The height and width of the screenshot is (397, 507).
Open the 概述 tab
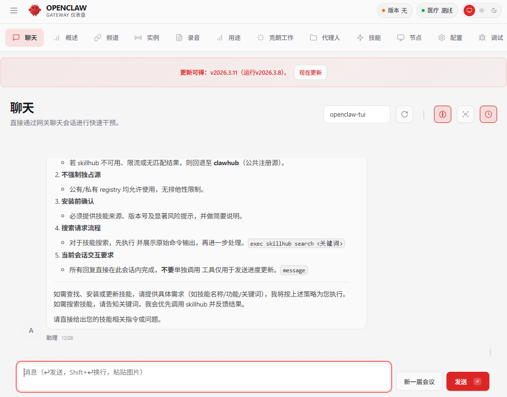66,38
